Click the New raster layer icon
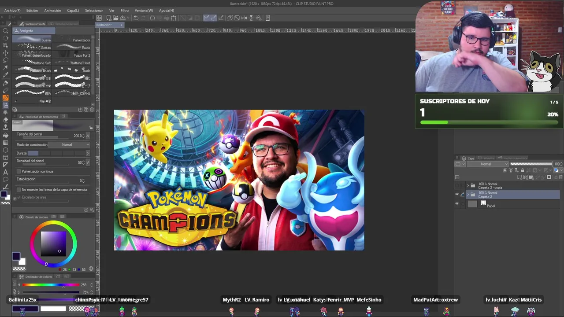The image size is (564, 317). click(519, 177)
